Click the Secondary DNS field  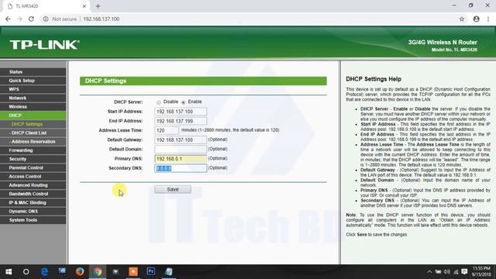(181, 168)
